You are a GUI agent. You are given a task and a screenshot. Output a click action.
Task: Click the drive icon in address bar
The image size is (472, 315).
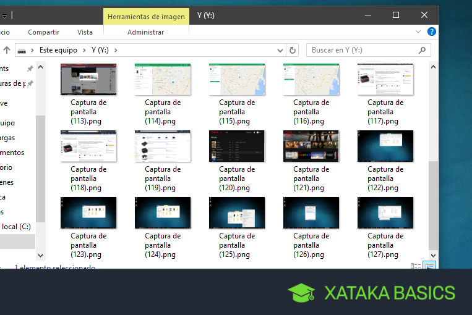22,51
